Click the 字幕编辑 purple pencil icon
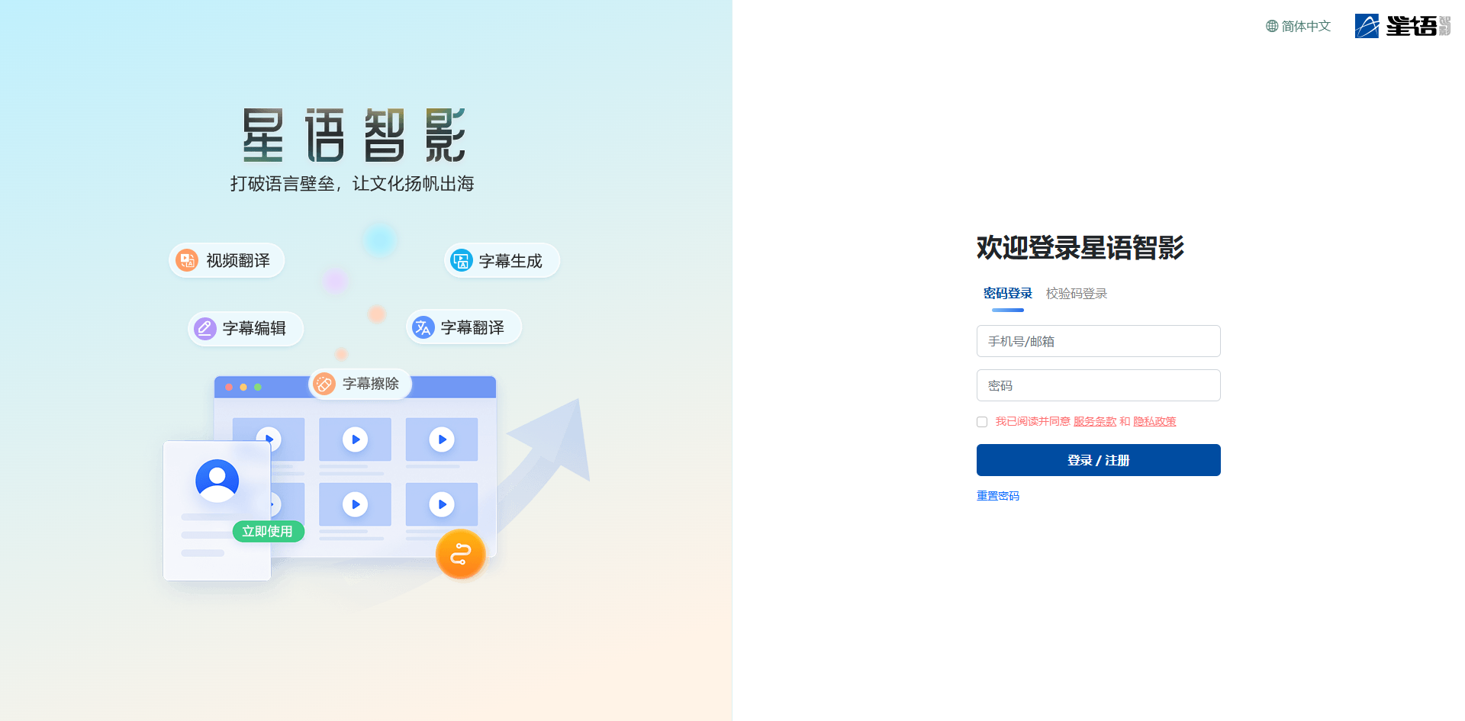The width and height of the screenshot is (1465, 721). [x=204, y=328]
